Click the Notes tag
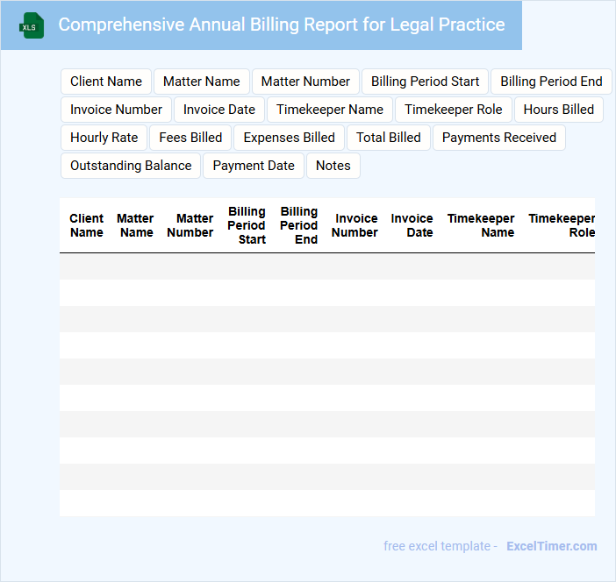The image size is (616, 582). tap(333, 166)
